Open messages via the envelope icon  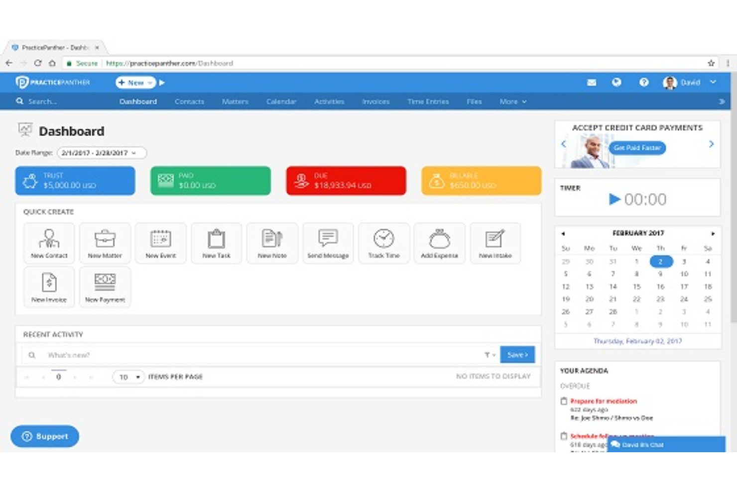(592, 83)
